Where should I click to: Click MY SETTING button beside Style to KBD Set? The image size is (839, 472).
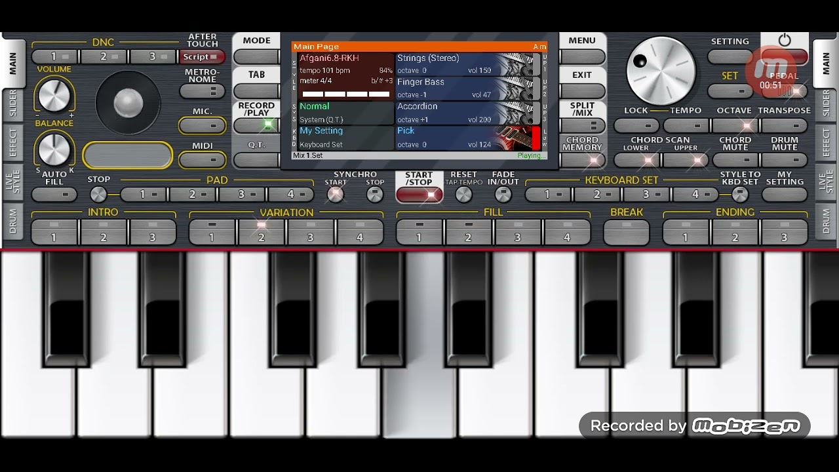[785, 195]
